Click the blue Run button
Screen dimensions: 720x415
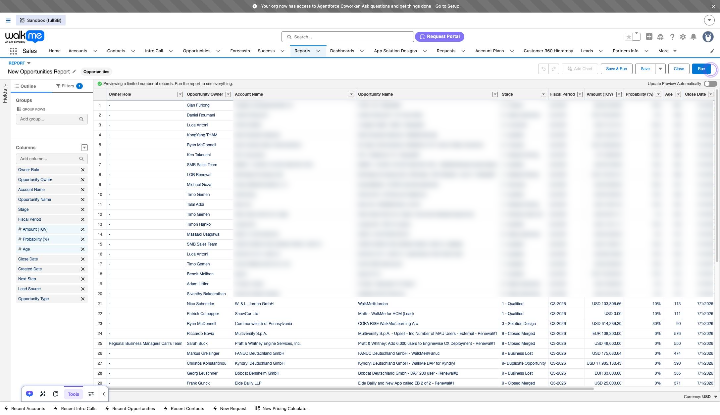(x=701, y=69)
